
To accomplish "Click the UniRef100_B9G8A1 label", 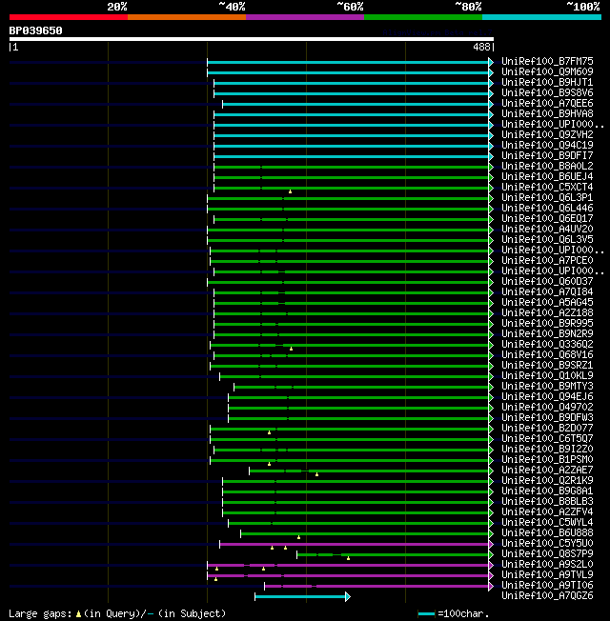I will (547, 491).
